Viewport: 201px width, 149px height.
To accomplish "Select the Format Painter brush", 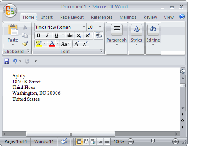I will [x=25, y=44].
